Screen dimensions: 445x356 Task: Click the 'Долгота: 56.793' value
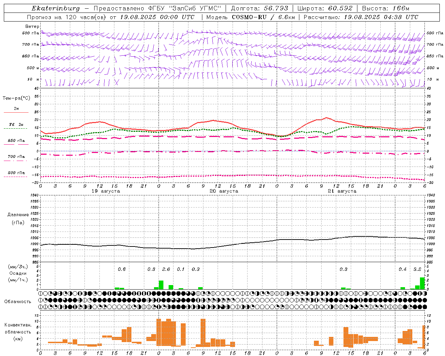pyautogui.click(x=259, y=8)
